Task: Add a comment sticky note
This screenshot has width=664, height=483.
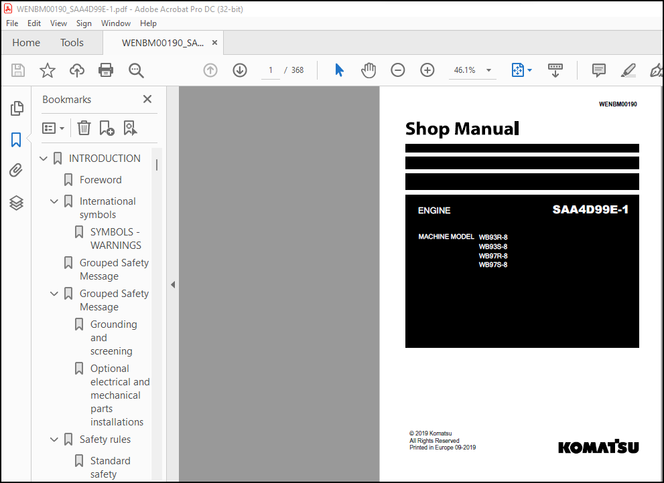Action: pos(599,70)
